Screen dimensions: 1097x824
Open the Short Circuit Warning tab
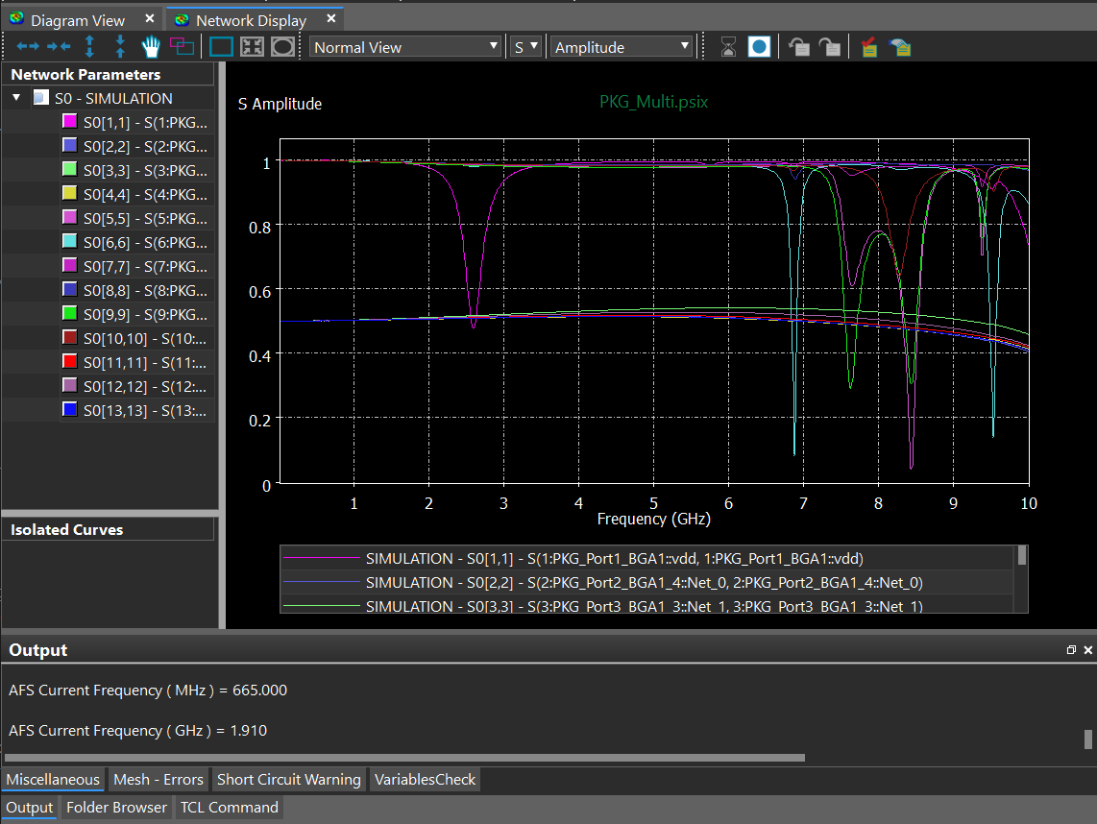[288, 780]
